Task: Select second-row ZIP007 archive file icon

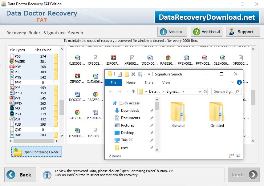Action: [x=77, y=76]
